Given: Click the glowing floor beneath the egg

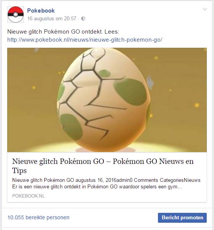Looking at the screenshot, I should (107, 147).
